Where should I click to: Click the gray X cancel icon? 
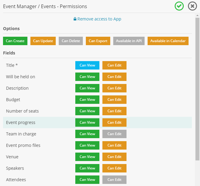192,6
